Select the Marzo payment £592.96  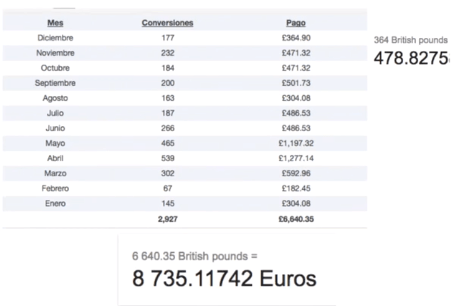296,173
